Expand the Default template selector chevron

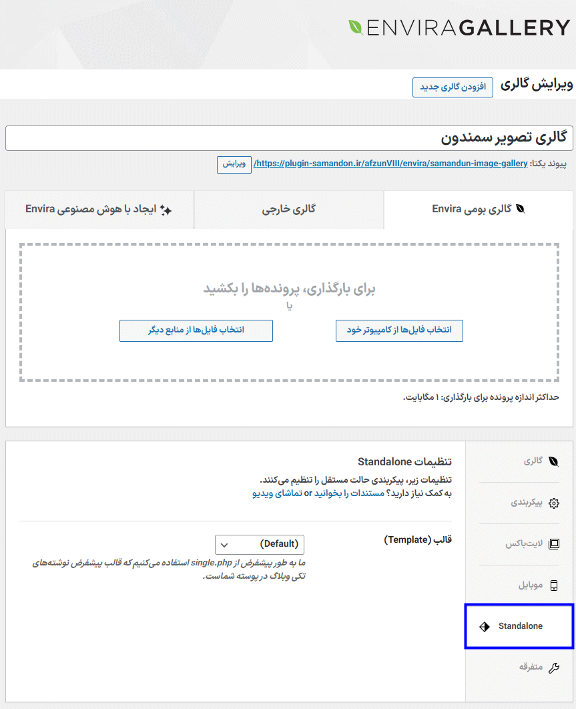coord(226,544)
